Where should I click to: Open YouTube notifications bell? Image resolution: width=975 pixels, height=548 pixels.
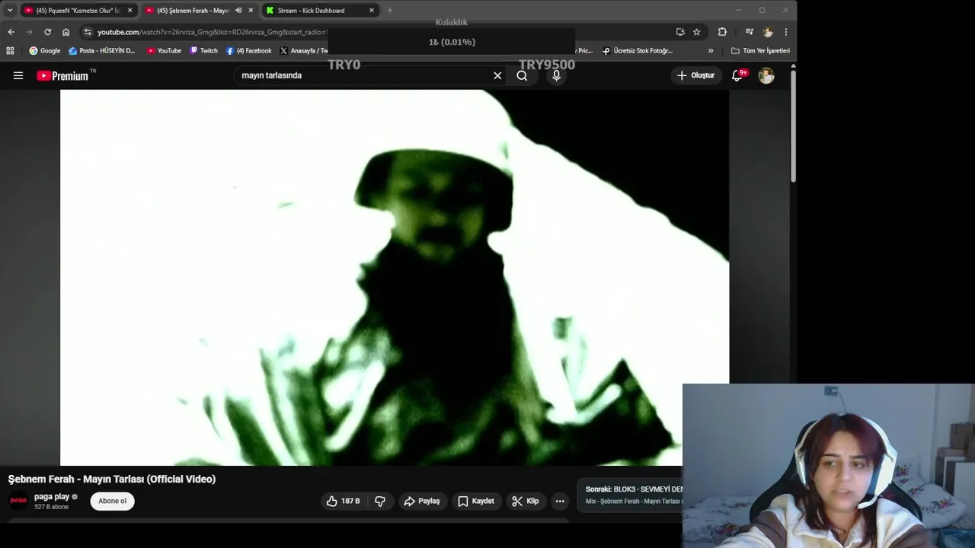pyautogui.click(x=737, y=75)
